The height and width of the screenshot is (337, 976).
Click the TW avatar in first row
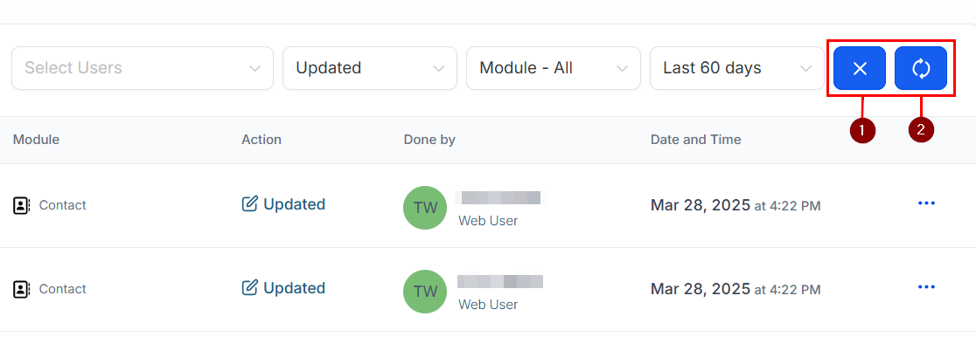click(x=425, y=208)
